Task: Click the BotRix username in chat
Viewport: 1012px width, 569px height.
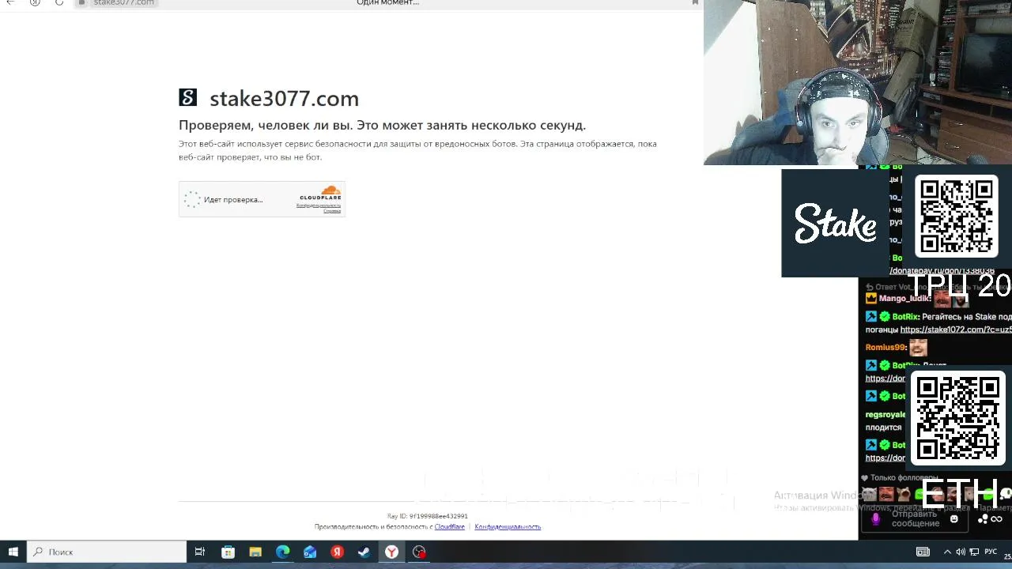Action: pyautogui.click(x=905, y=317)
